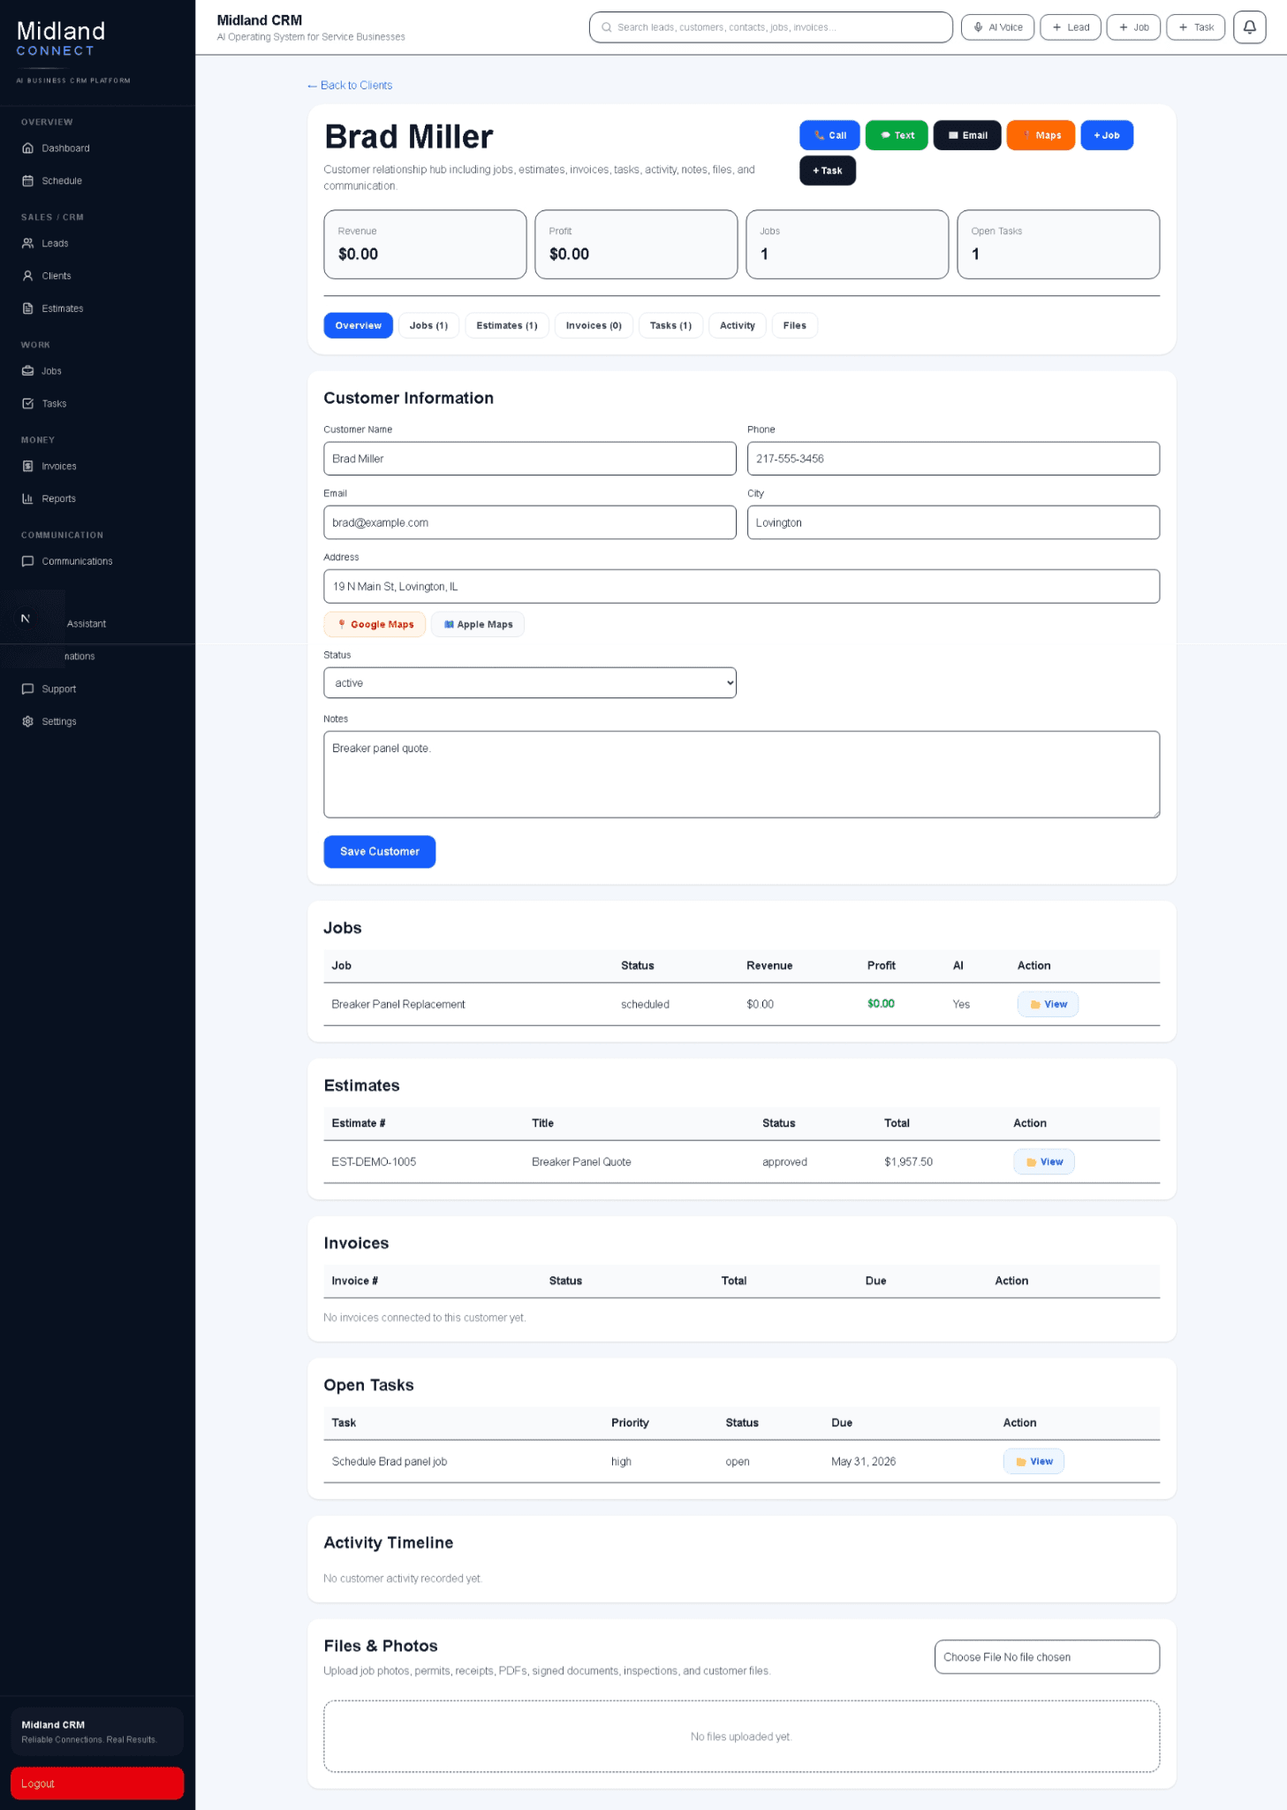The image size is (1287, 1810).
Task: Click the phone icon on the Call button
Action: [x=819, y=135]
